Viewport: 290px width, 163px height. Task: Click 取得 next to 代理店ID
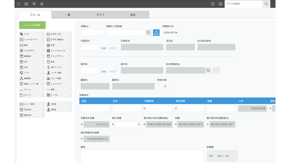tap(104, 48)
